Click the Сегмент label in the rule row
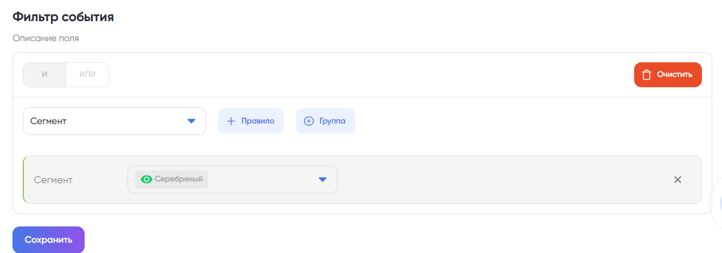Image resolution: width=722 pixels, height=253 pixels. tap(53, 180)
